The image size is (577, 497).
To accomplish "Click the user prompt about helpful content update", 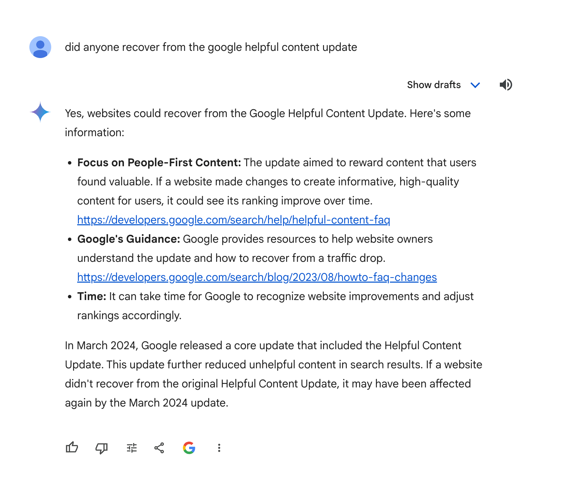I will click(x=211, y=47).
